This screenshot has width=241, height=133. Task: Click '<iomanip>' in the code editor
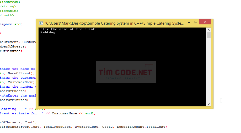9,11
